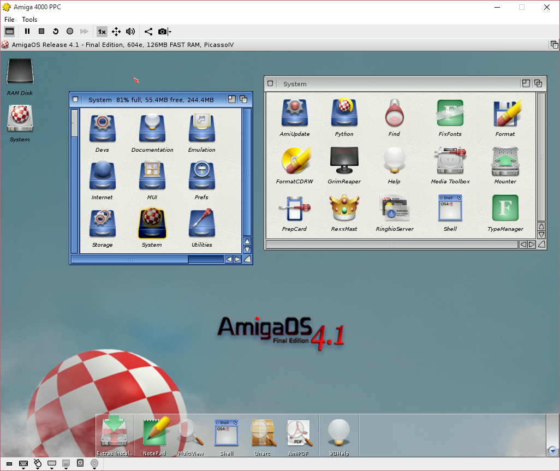Image resolution: width=560 pixels, height=471 pixels.
Task: Pause the emulation
Action: [27, 32]
